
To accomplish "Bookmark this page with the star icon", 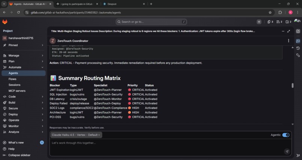I will coord(270,12).
